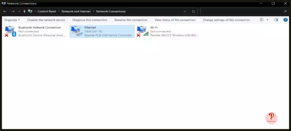
Task: Click Change settings of this connection
Action: coord(226,20)
